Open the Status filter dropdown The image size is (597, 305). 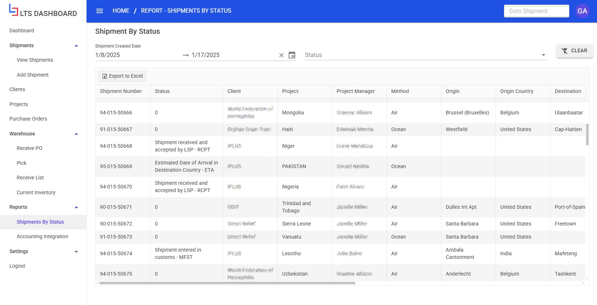click(x=543, y=55)
